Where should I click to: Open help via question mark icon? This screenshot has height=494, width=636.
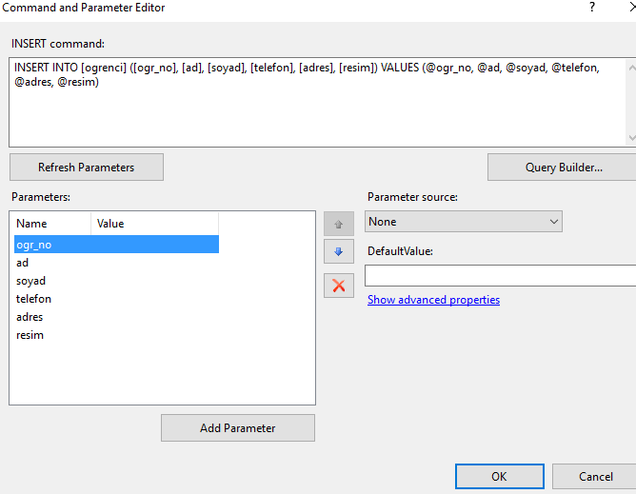(x=592, y=7)
